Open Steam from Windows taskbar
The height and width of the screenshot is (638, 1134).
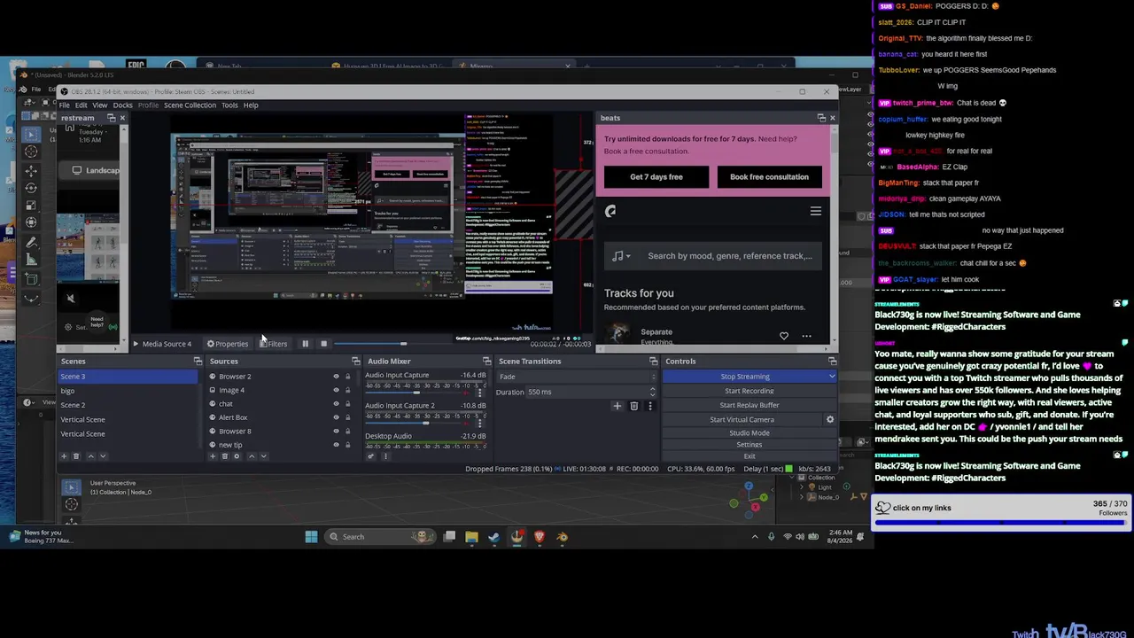[x=493, y=536]
